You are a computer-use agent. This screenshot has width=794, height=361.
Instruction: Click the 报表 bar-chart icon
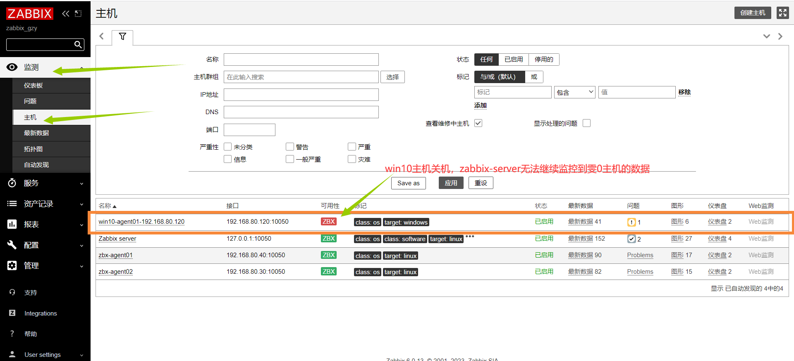click(x=12, y=224)
